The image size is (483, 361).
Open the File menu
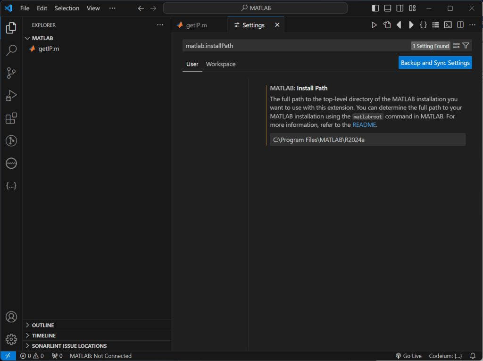(25, 8)
